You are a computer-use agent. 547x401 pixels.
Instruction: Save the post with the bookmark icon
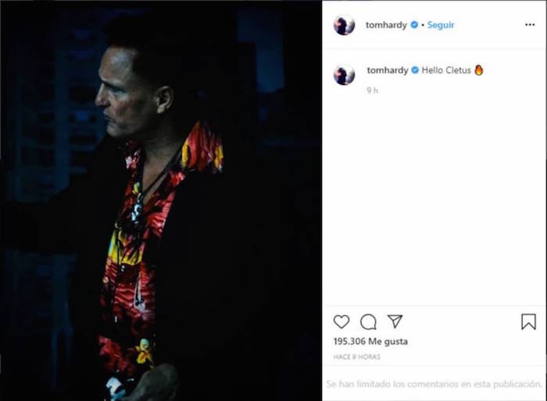[x=528, y=321]
